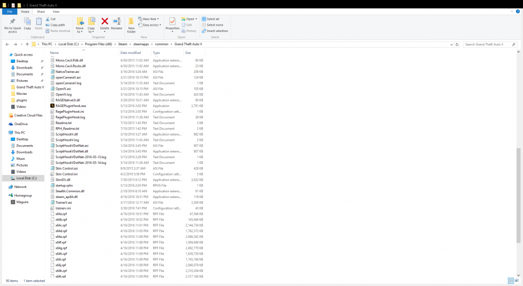
Task: Select the x64a.rpf file
Action: coord(61,214)
